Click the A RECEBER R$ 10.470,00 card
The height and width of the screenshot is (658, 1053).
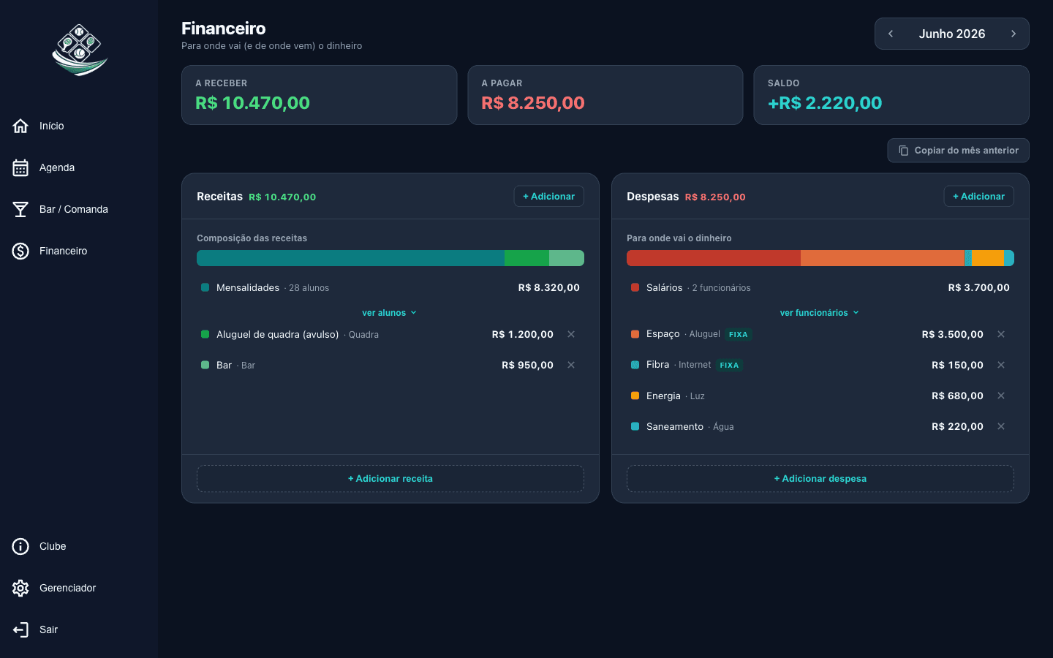point(319,95)
